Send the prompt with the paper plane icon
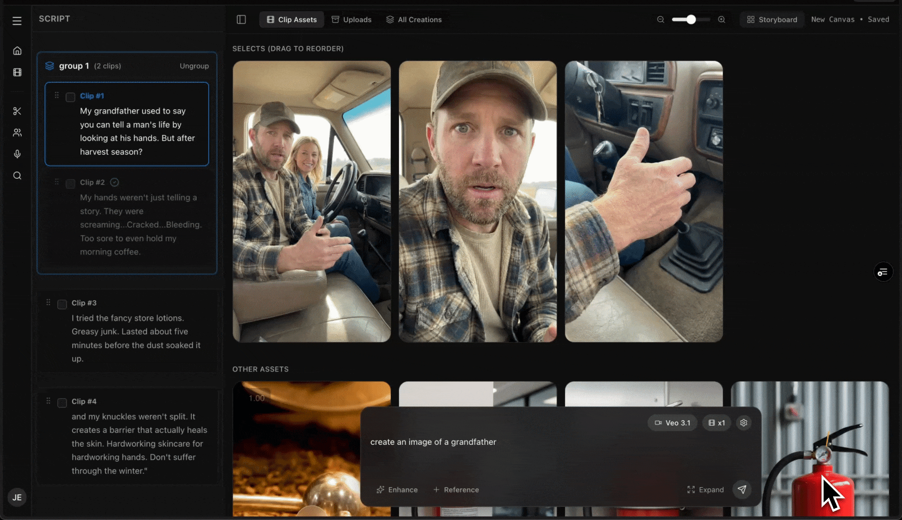The height and width of the screenshot is (520, 902). [x=742, y=490]
